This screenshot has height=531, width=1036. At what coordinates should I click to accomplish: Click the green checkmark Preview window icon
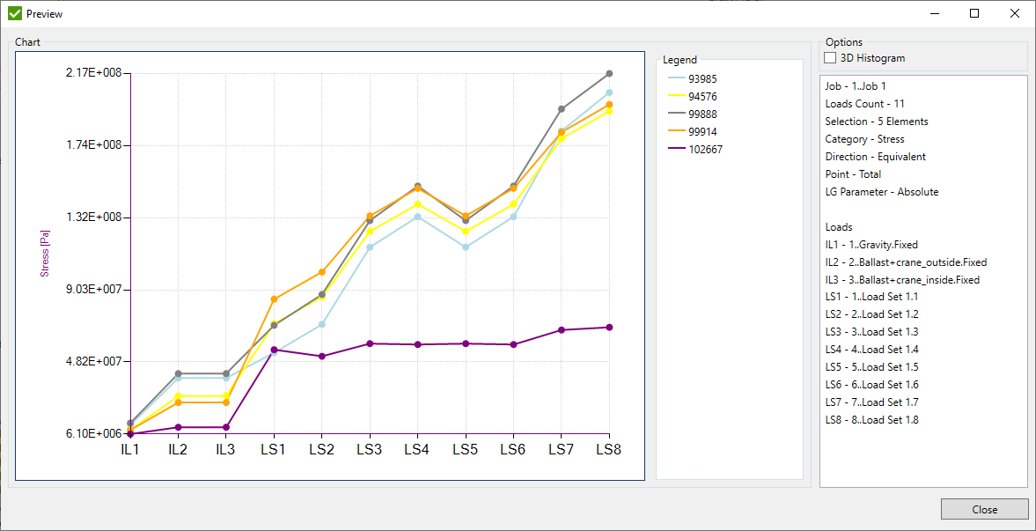pyautogui.click(x=14, y=13)
